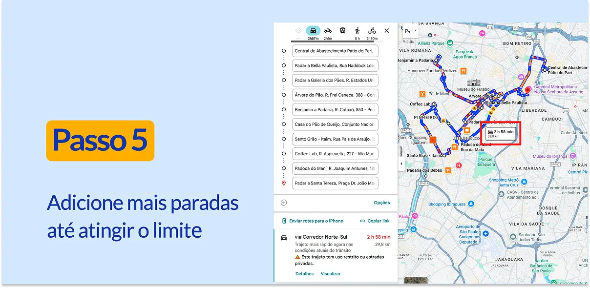Edit the Padaria Bella Paulista stop field
This screenshot has height=288, width=590.
coord(335,65)
